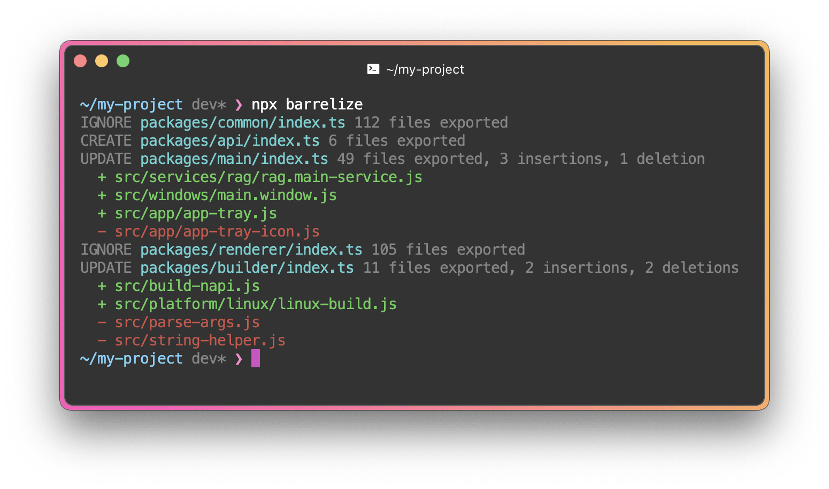Image resolution: width=829 pixels, height=489 pixels.
Task: Click path packages/main/index.ts
Action: (x=234, y=159)
